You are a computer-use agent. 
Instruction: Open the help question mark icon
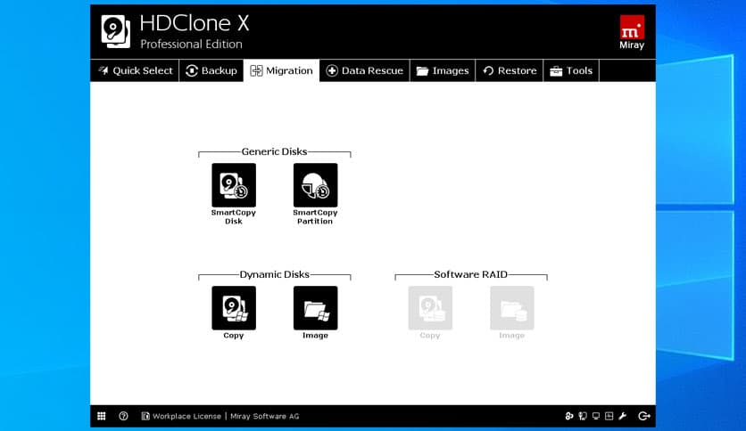point(123,416)
